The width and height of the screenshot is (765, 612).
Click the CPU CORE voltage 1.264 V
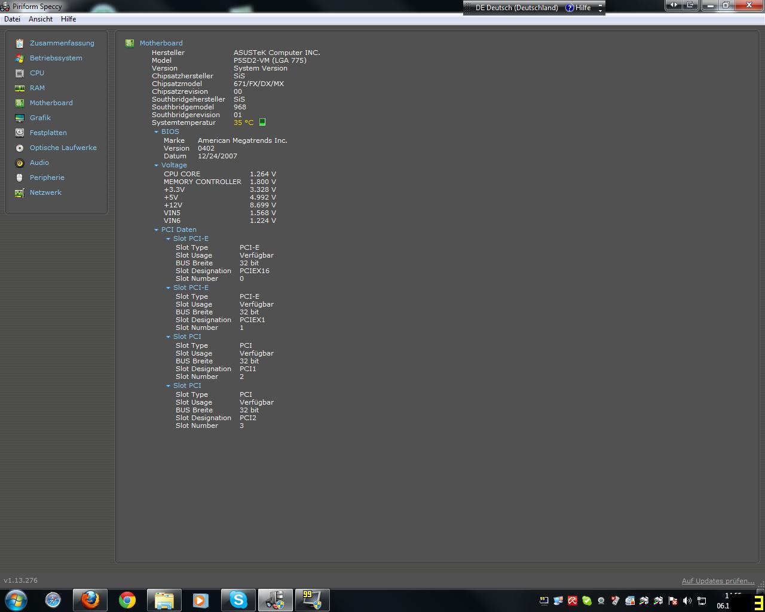tap(263, 174)
